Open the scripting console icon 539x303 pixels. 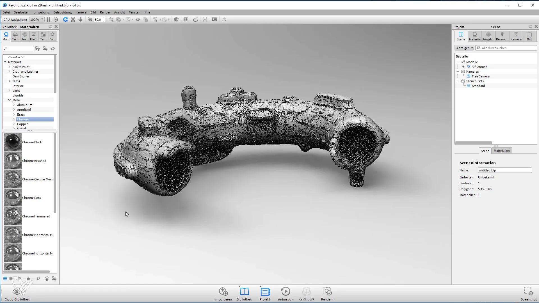214,20
